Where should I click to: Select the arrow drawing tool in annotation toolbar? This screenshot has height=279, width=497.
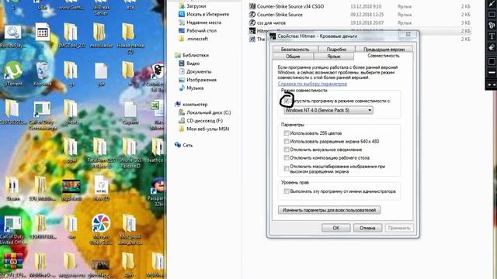click(492, 4)
